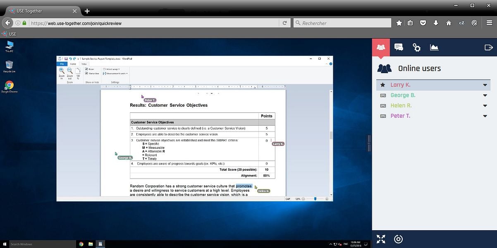Select user Peter T. in the list
The image size is (497, 248).
coord(433,116)
